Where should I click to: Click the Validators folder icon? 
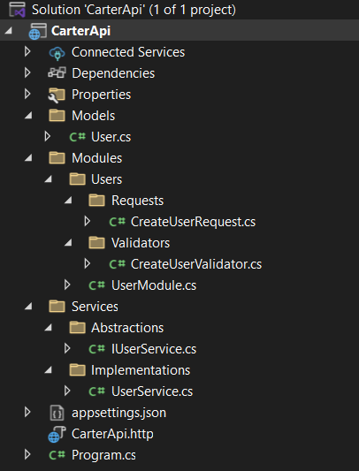click(96, 242)
